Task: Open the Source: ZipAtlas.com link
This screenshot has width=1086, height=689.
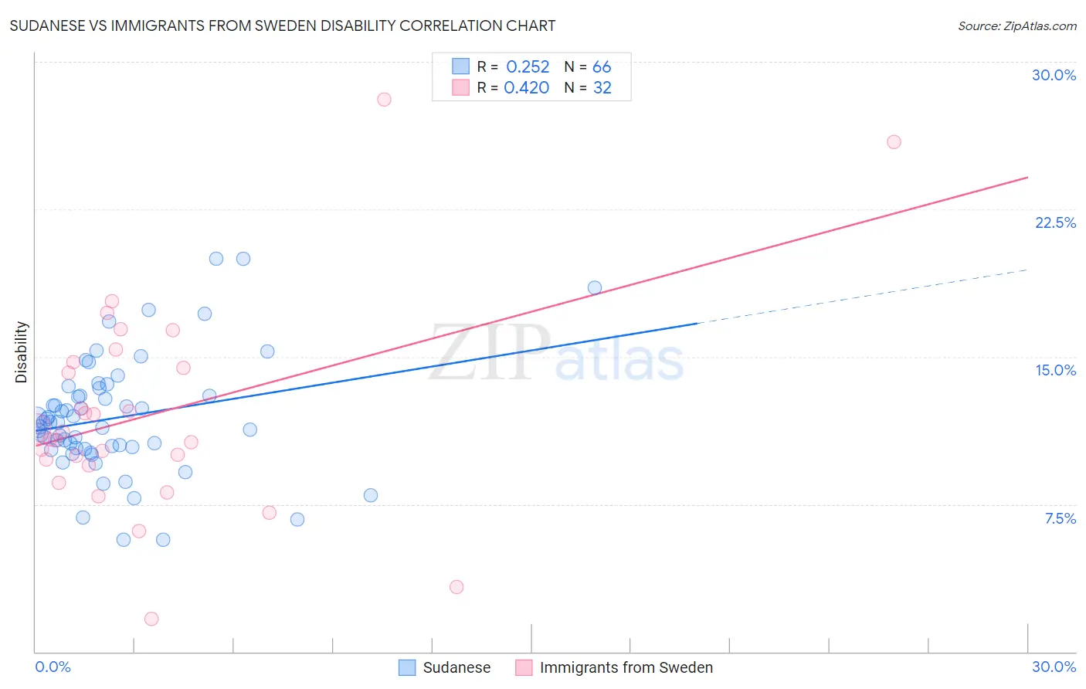Action: click(x=1017, y=26)
